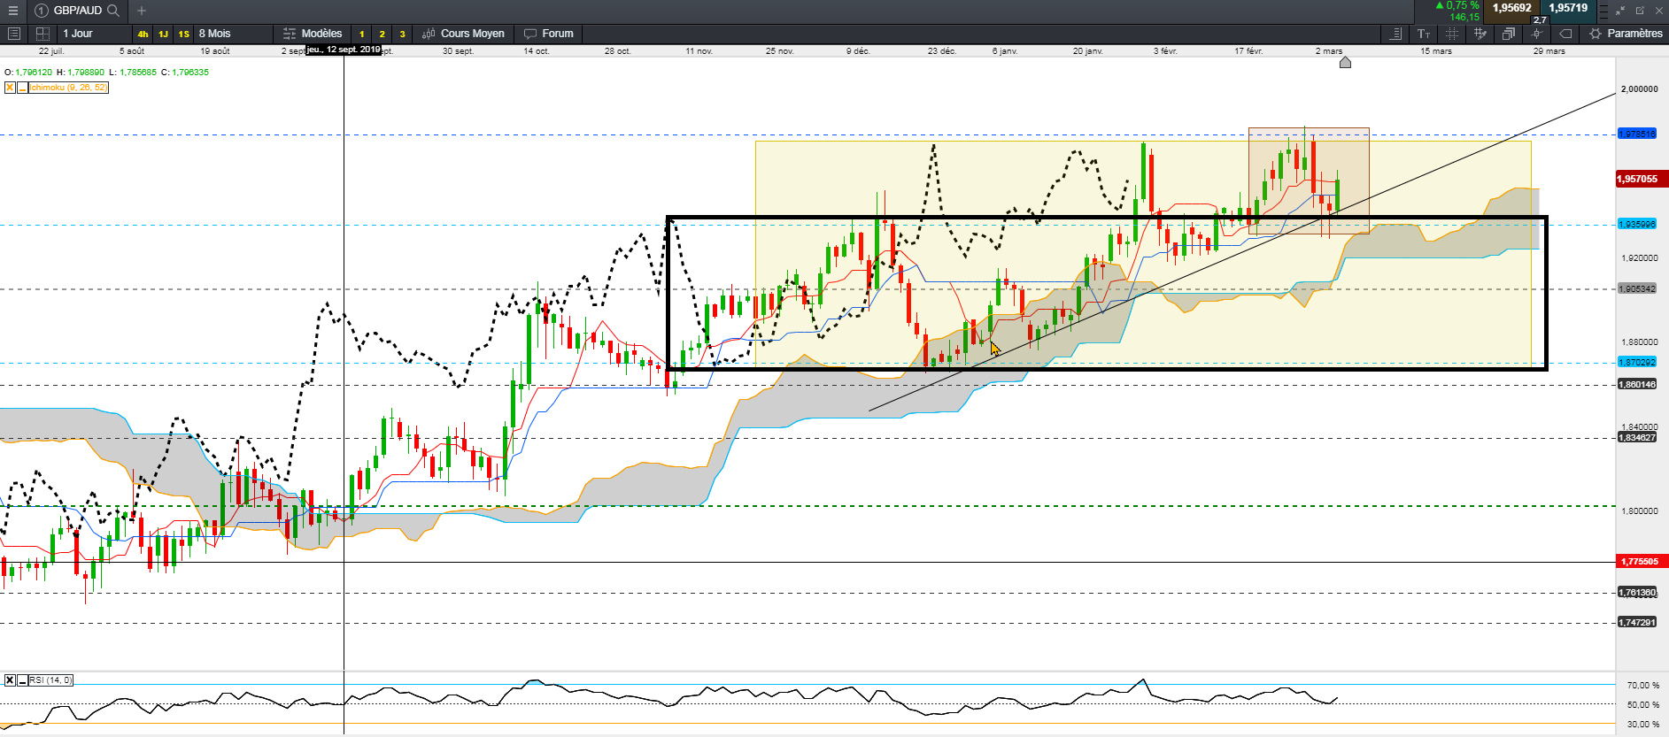Open the hamburger main menu
The image size is (1669, 737).
coord(12,11)
